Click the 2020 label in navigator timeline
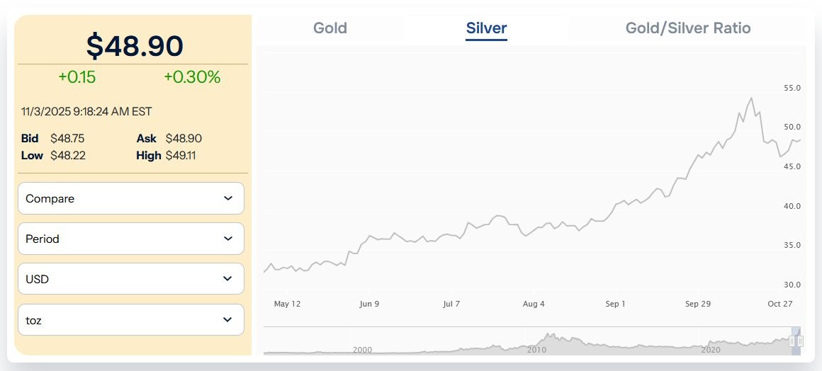822x371 pixels. click(710, 350)
